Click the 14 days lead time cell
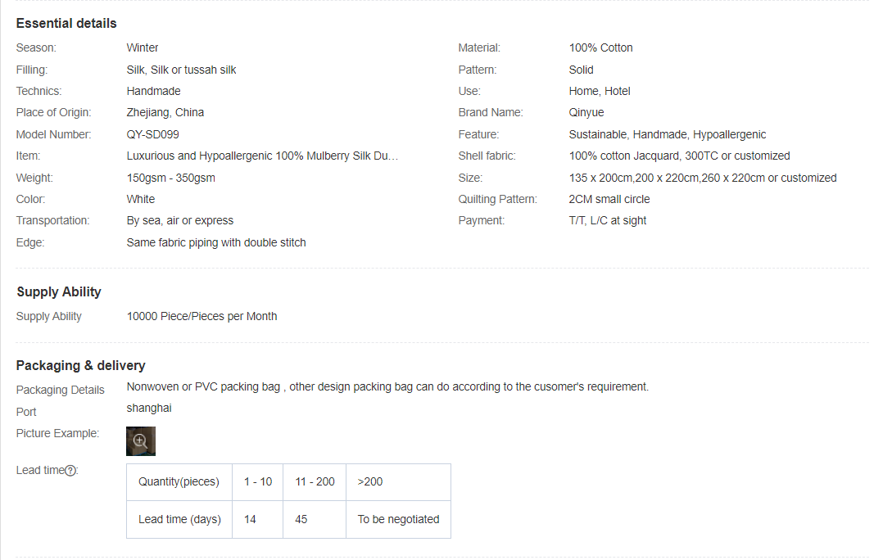 (258, 519)
